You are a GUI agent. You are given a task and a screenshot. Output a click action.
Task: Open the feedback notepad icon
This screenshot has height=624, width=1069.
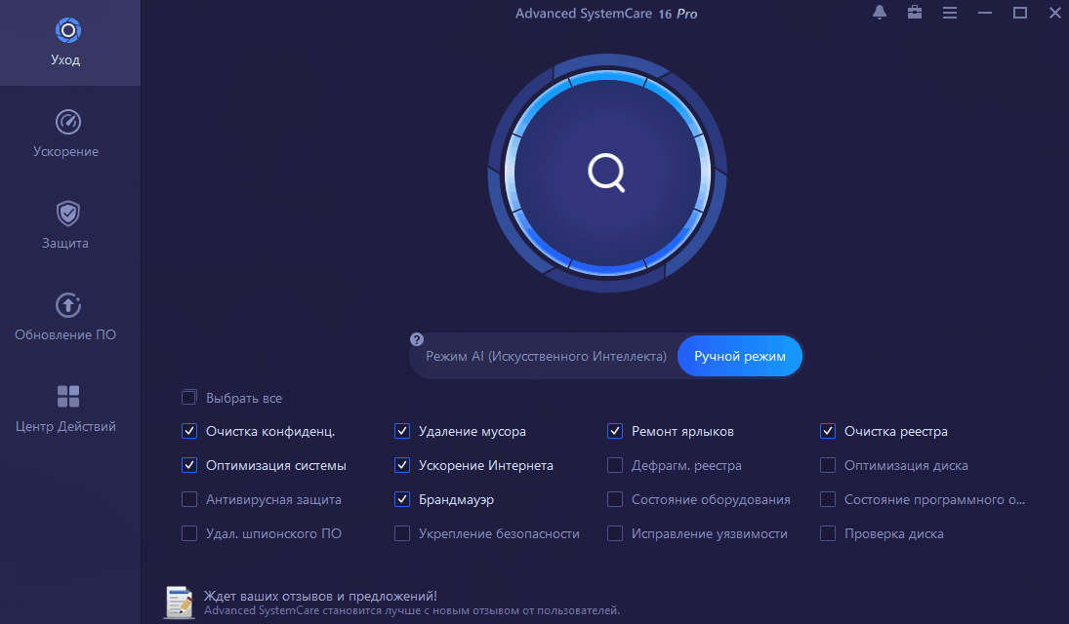coord(180,603)
